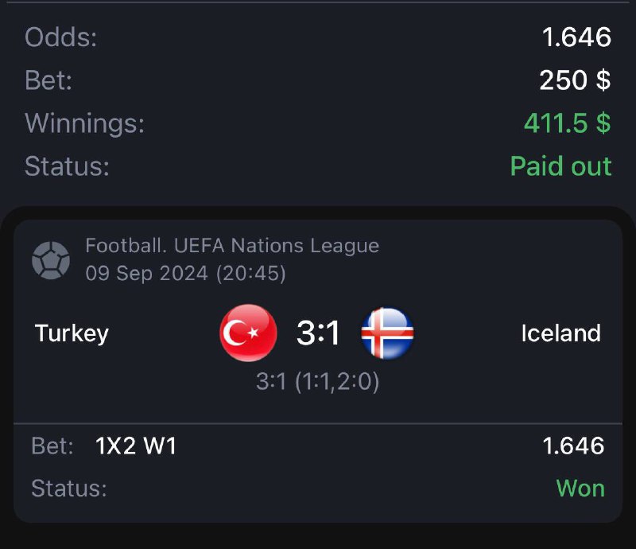Image resolution: width=636 pixels, height=549 pixels.
Task: Click the large 3:1 match score
Action: pos(318,333)
